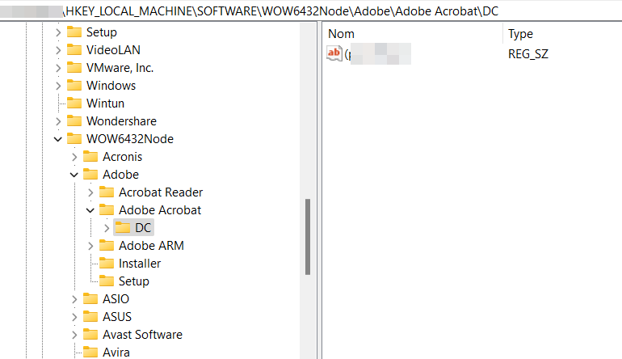Click the VMware, Inc. folder icon
The height and width of the screenshot is (359, 622).
74,67
